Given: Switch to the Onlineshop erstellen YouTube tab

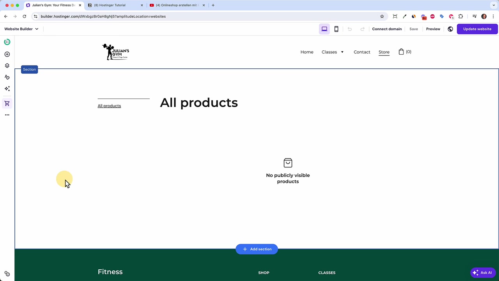Looking at the screenshot, I should [177, 5].
